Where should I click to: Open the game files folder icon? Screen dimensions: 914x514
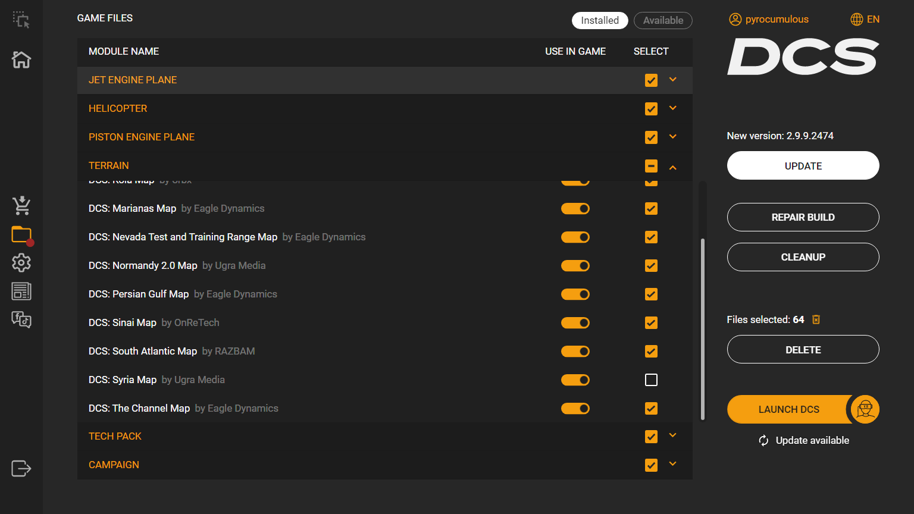tap(21, 234)
